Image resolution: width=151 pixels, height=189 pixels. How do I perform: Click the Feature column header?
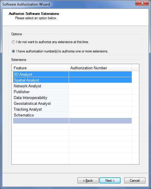(x=40, y=68)
